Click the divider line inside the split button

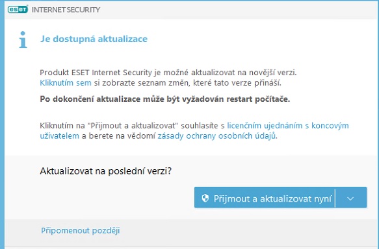pyautogui.click(x=335, y=198)
